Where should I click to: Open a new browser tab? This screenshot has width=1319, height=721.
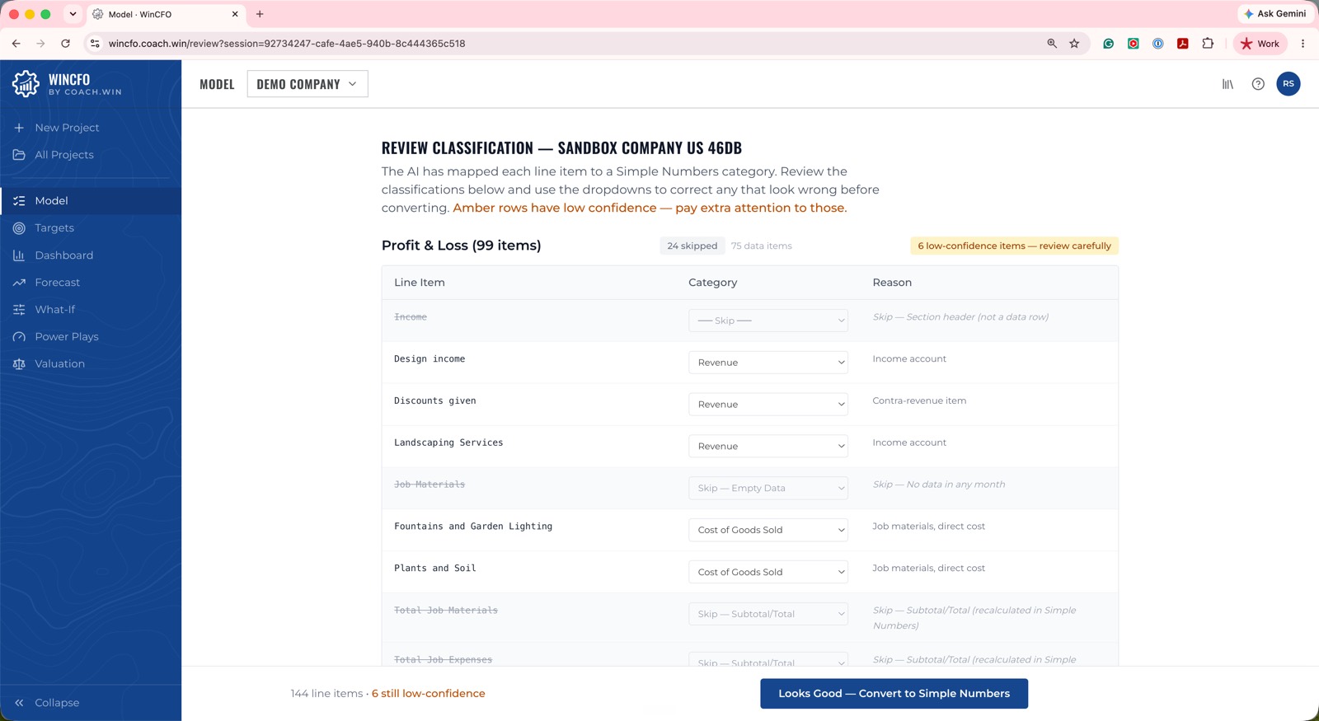(260, 14)
